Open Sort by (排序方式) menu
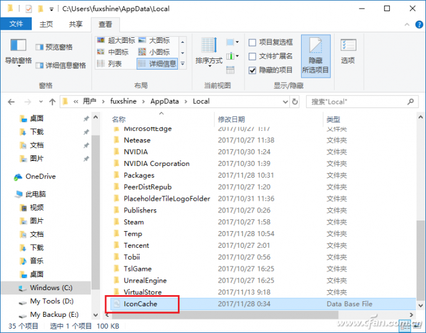426x333 pixels. (x=209, y=52)
